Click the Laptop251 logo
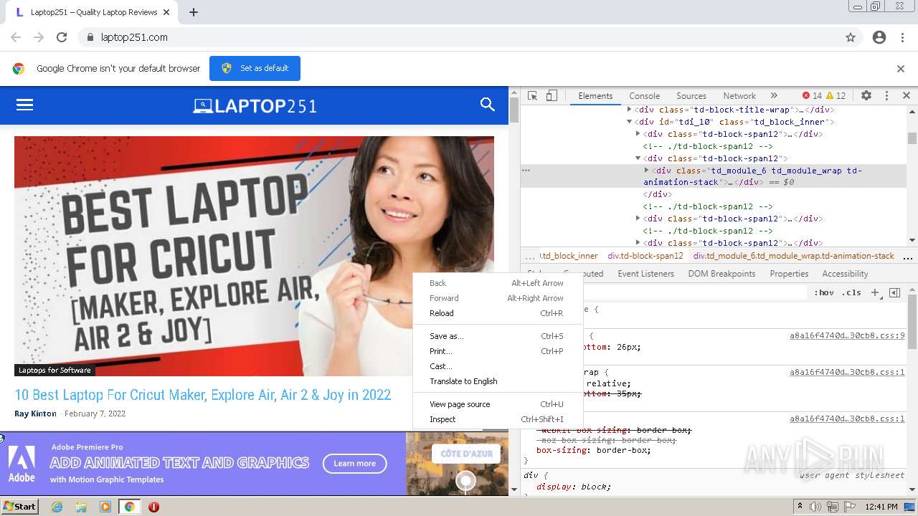The image size is (918, 516). click(x=255, y=106)
